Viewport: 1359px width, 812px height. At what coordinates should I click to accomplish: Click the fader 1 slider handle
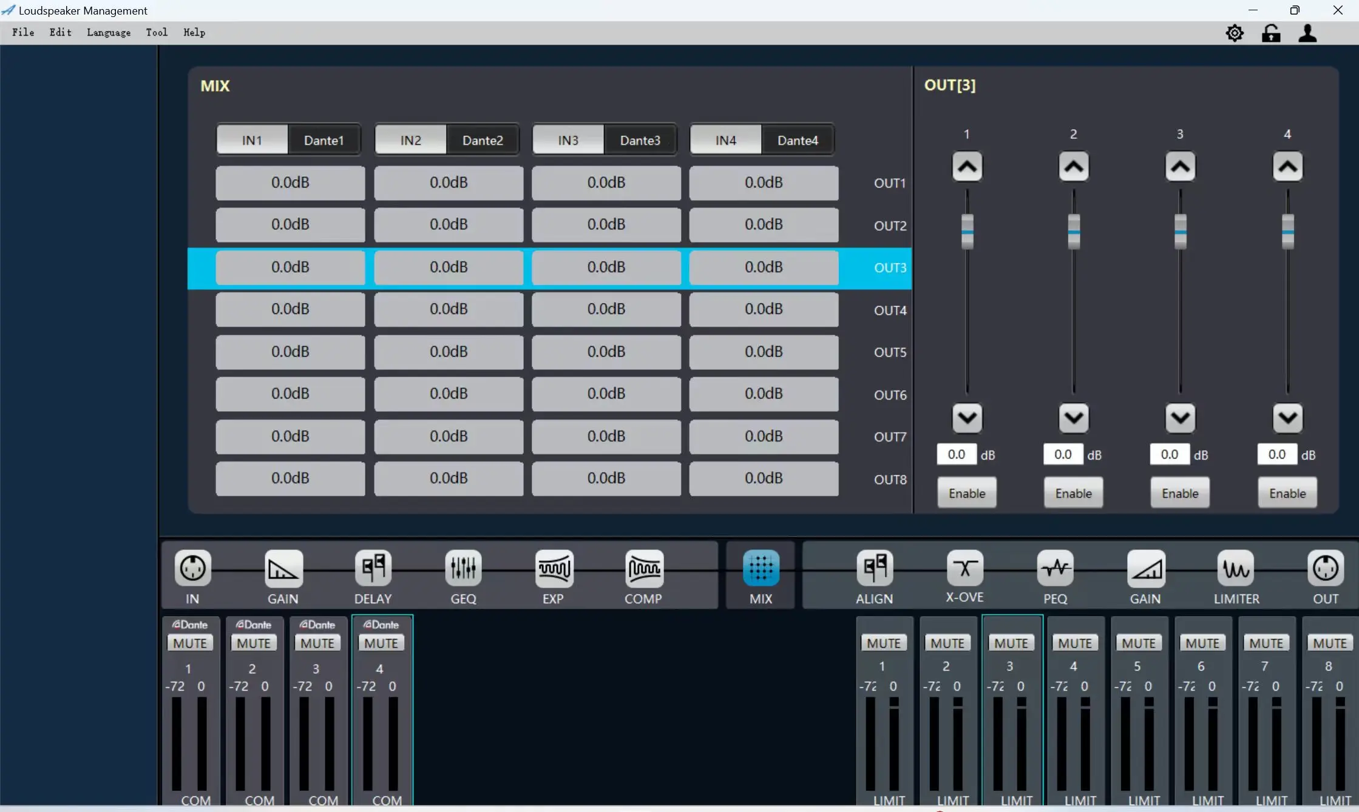tap(967, 232)
